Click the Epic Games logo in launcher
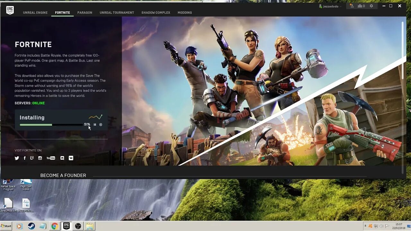 coord(10,10)
